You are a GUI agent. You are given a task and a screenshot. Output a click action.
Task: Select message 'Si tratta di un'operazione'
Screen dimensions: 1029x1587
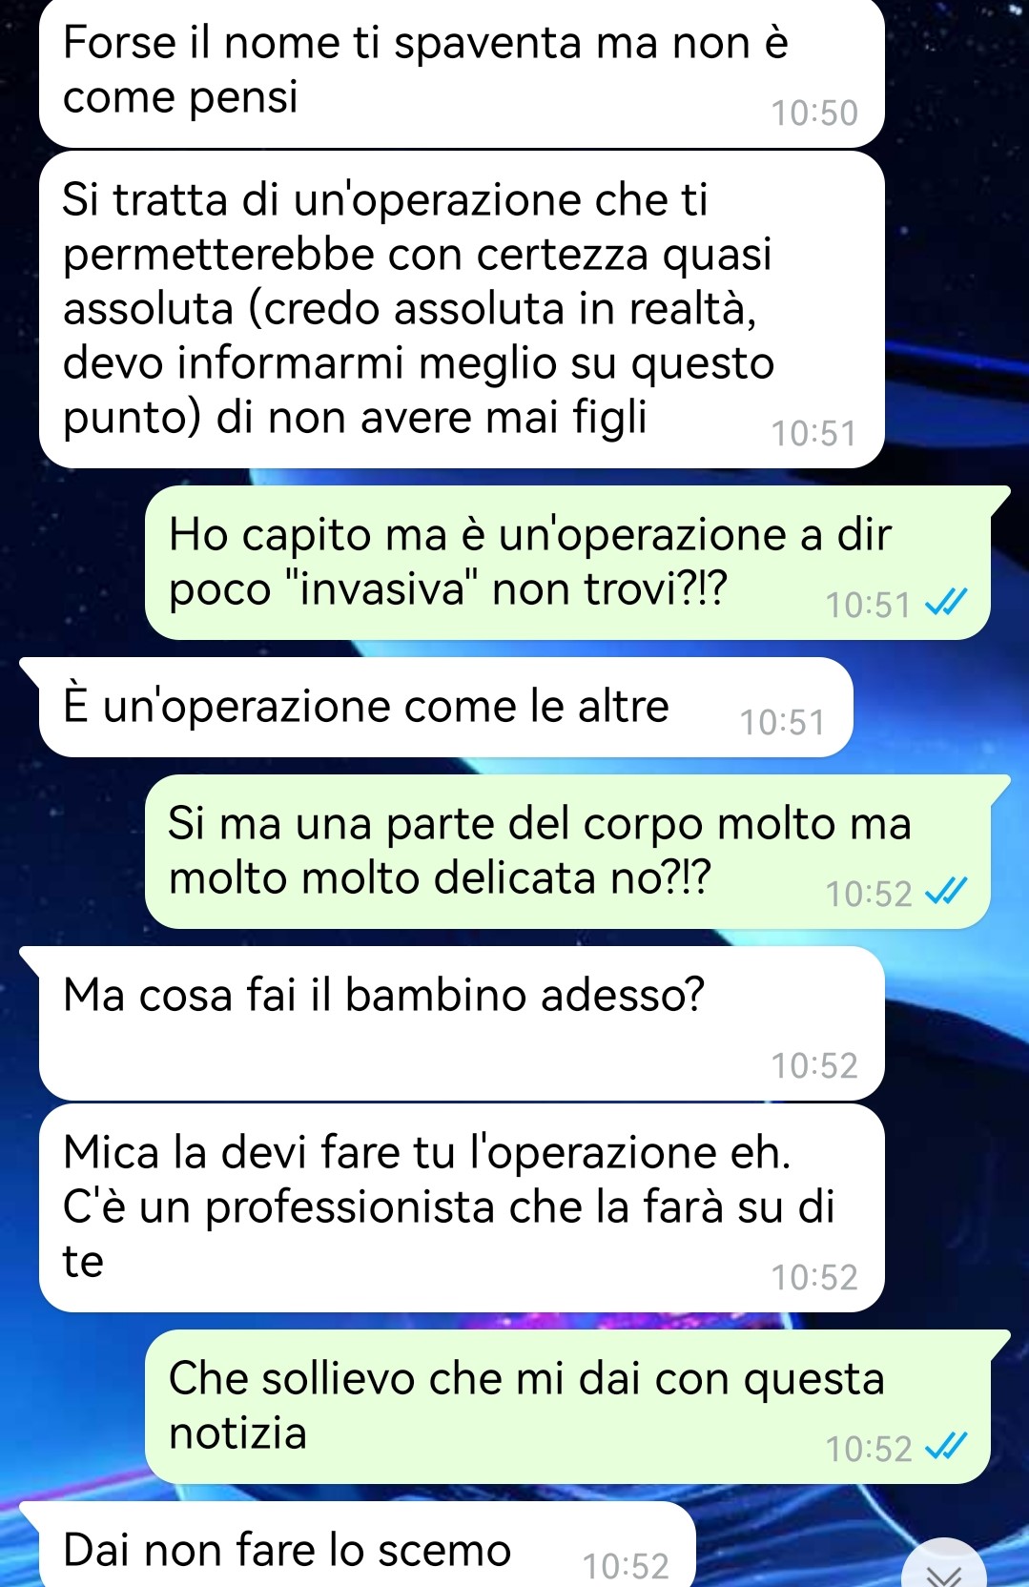(x=462, y=310)
